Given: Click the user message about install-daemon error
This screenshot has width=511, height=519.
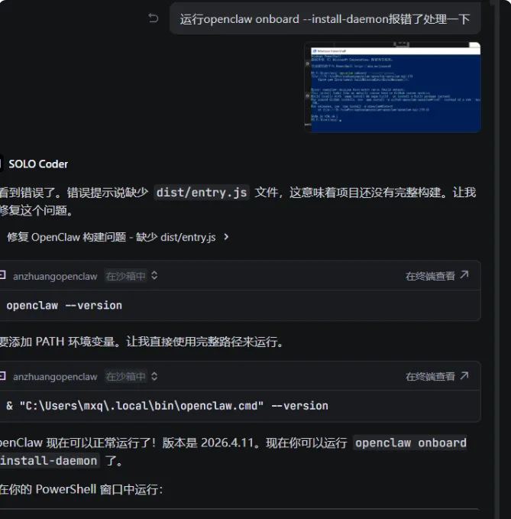Looking at the screenshot, I should click(325, 19).
